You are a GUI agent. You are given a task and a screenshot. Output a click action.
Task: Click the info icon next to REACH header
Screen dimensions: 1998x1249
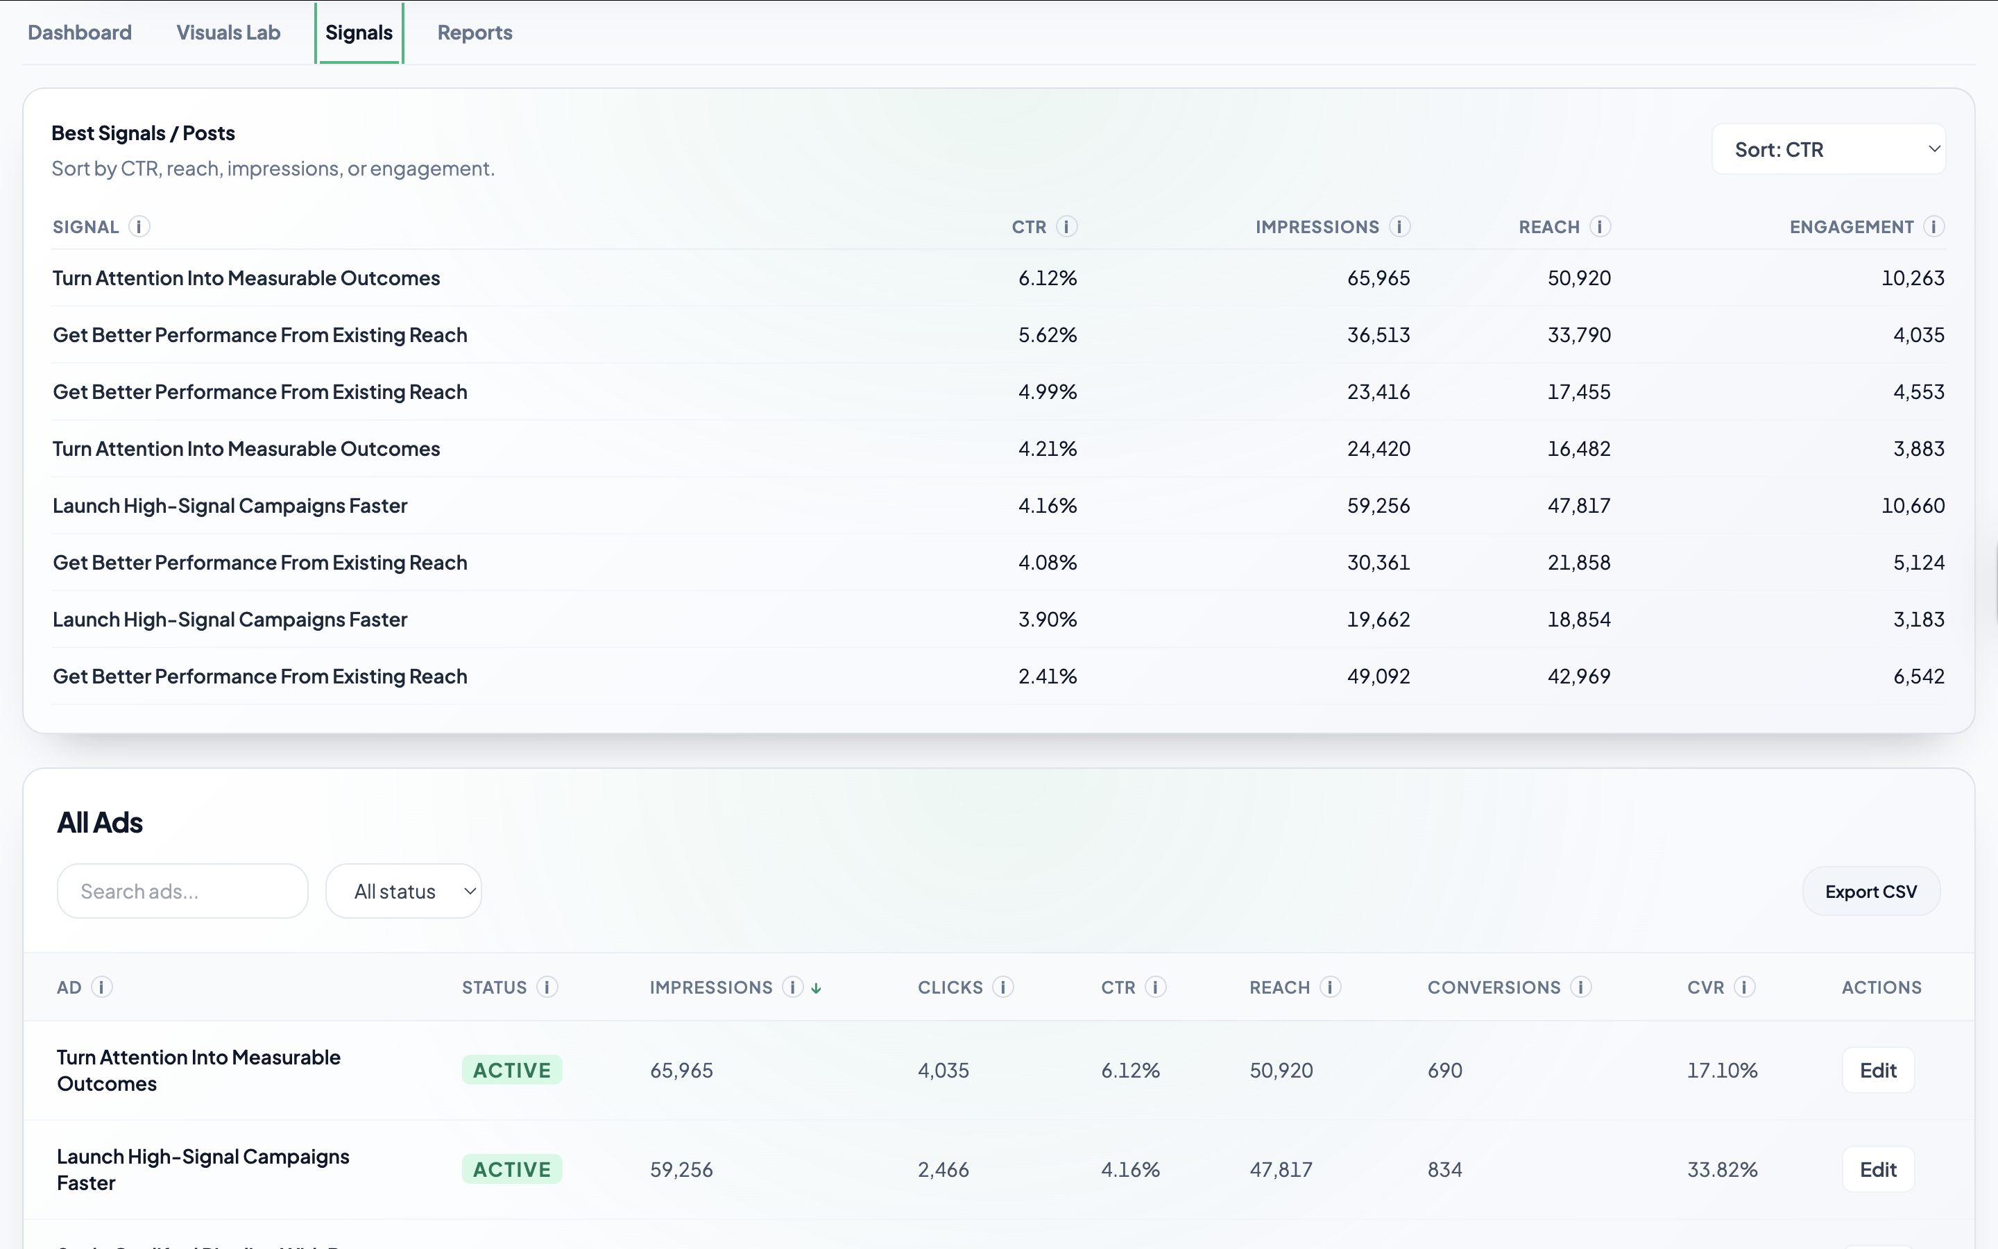click(1600, 226)
